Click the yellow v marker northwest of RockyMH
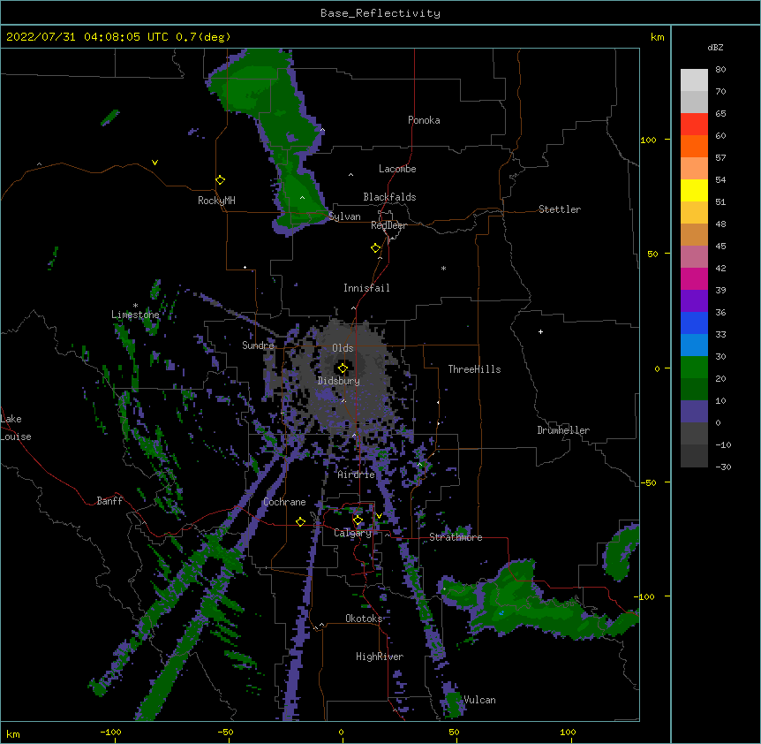Screen dimensions: 761x744 pyautogui.click(x=154, y=163)
